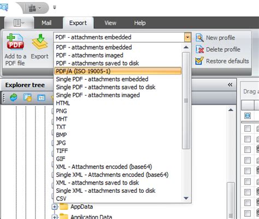Select XML - attachments saved to disk
The image size is (259, 219).
117,182
